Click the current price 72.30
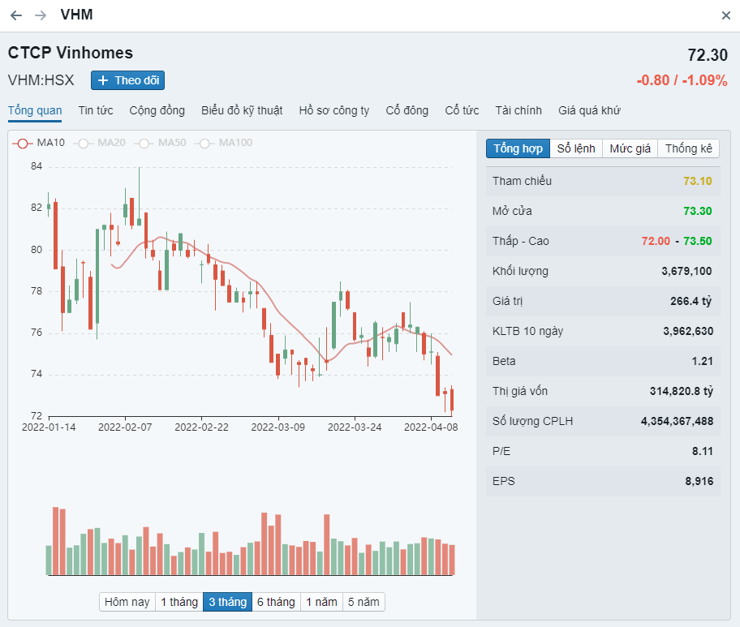 point(708,55)
